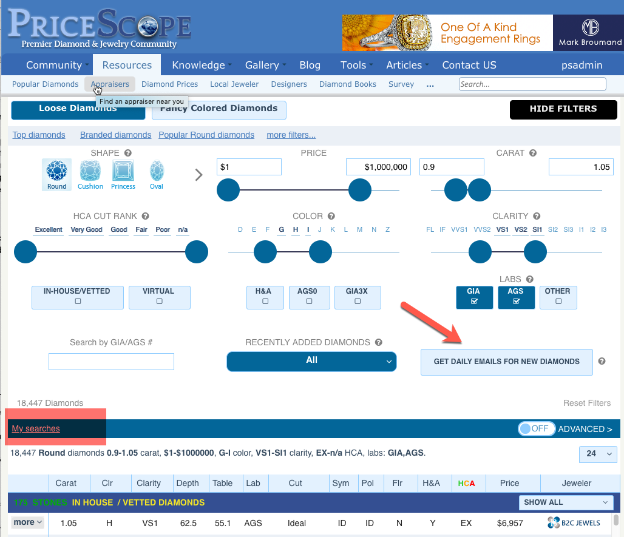Viewport: 624px width, 537px height.
Task: Open the Recently Added Diamonds All dropdown
Action: (x=311, y=361)
